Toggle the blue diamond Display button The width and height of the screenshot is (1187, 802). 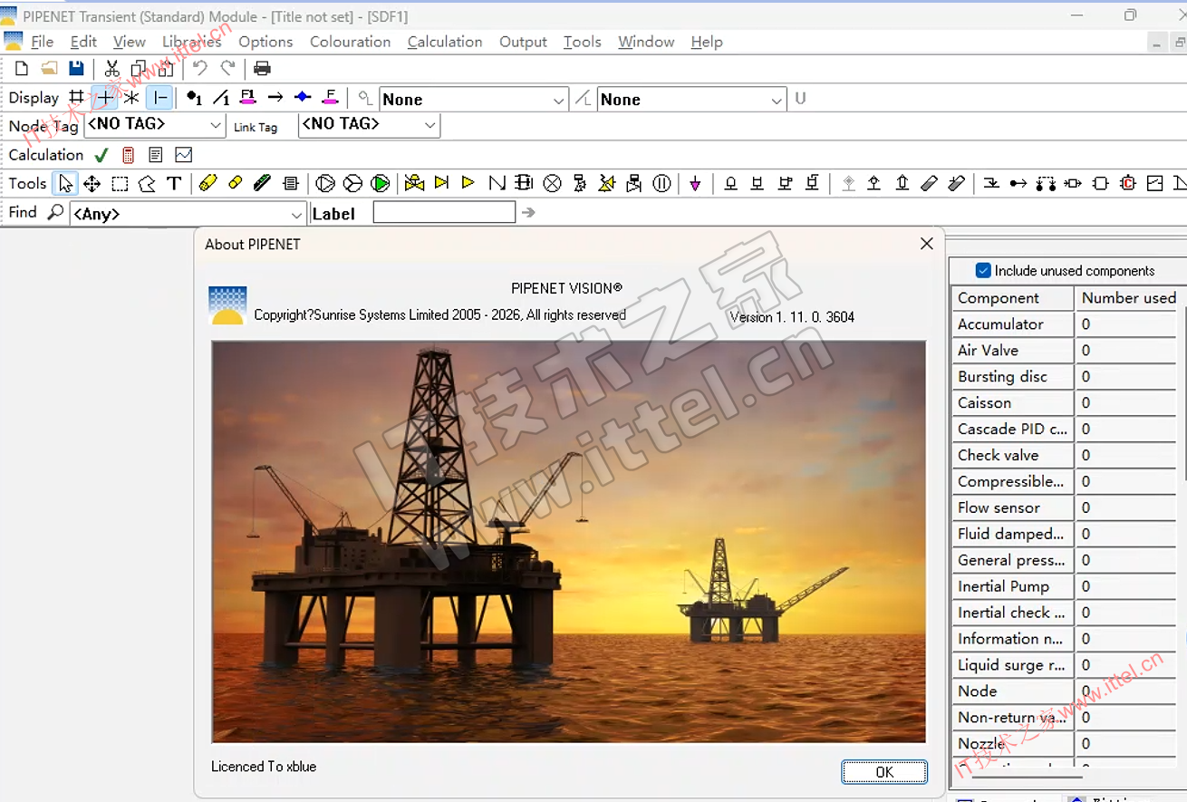pyautogui.click(x=303, y=97)
